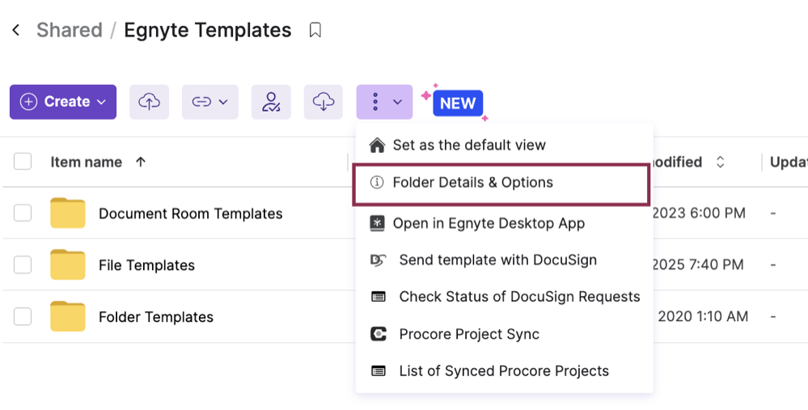Viewport: 808px width, 410px height.
Task: Check the Folder Templates checkbox
Action: tap(23, 316)
